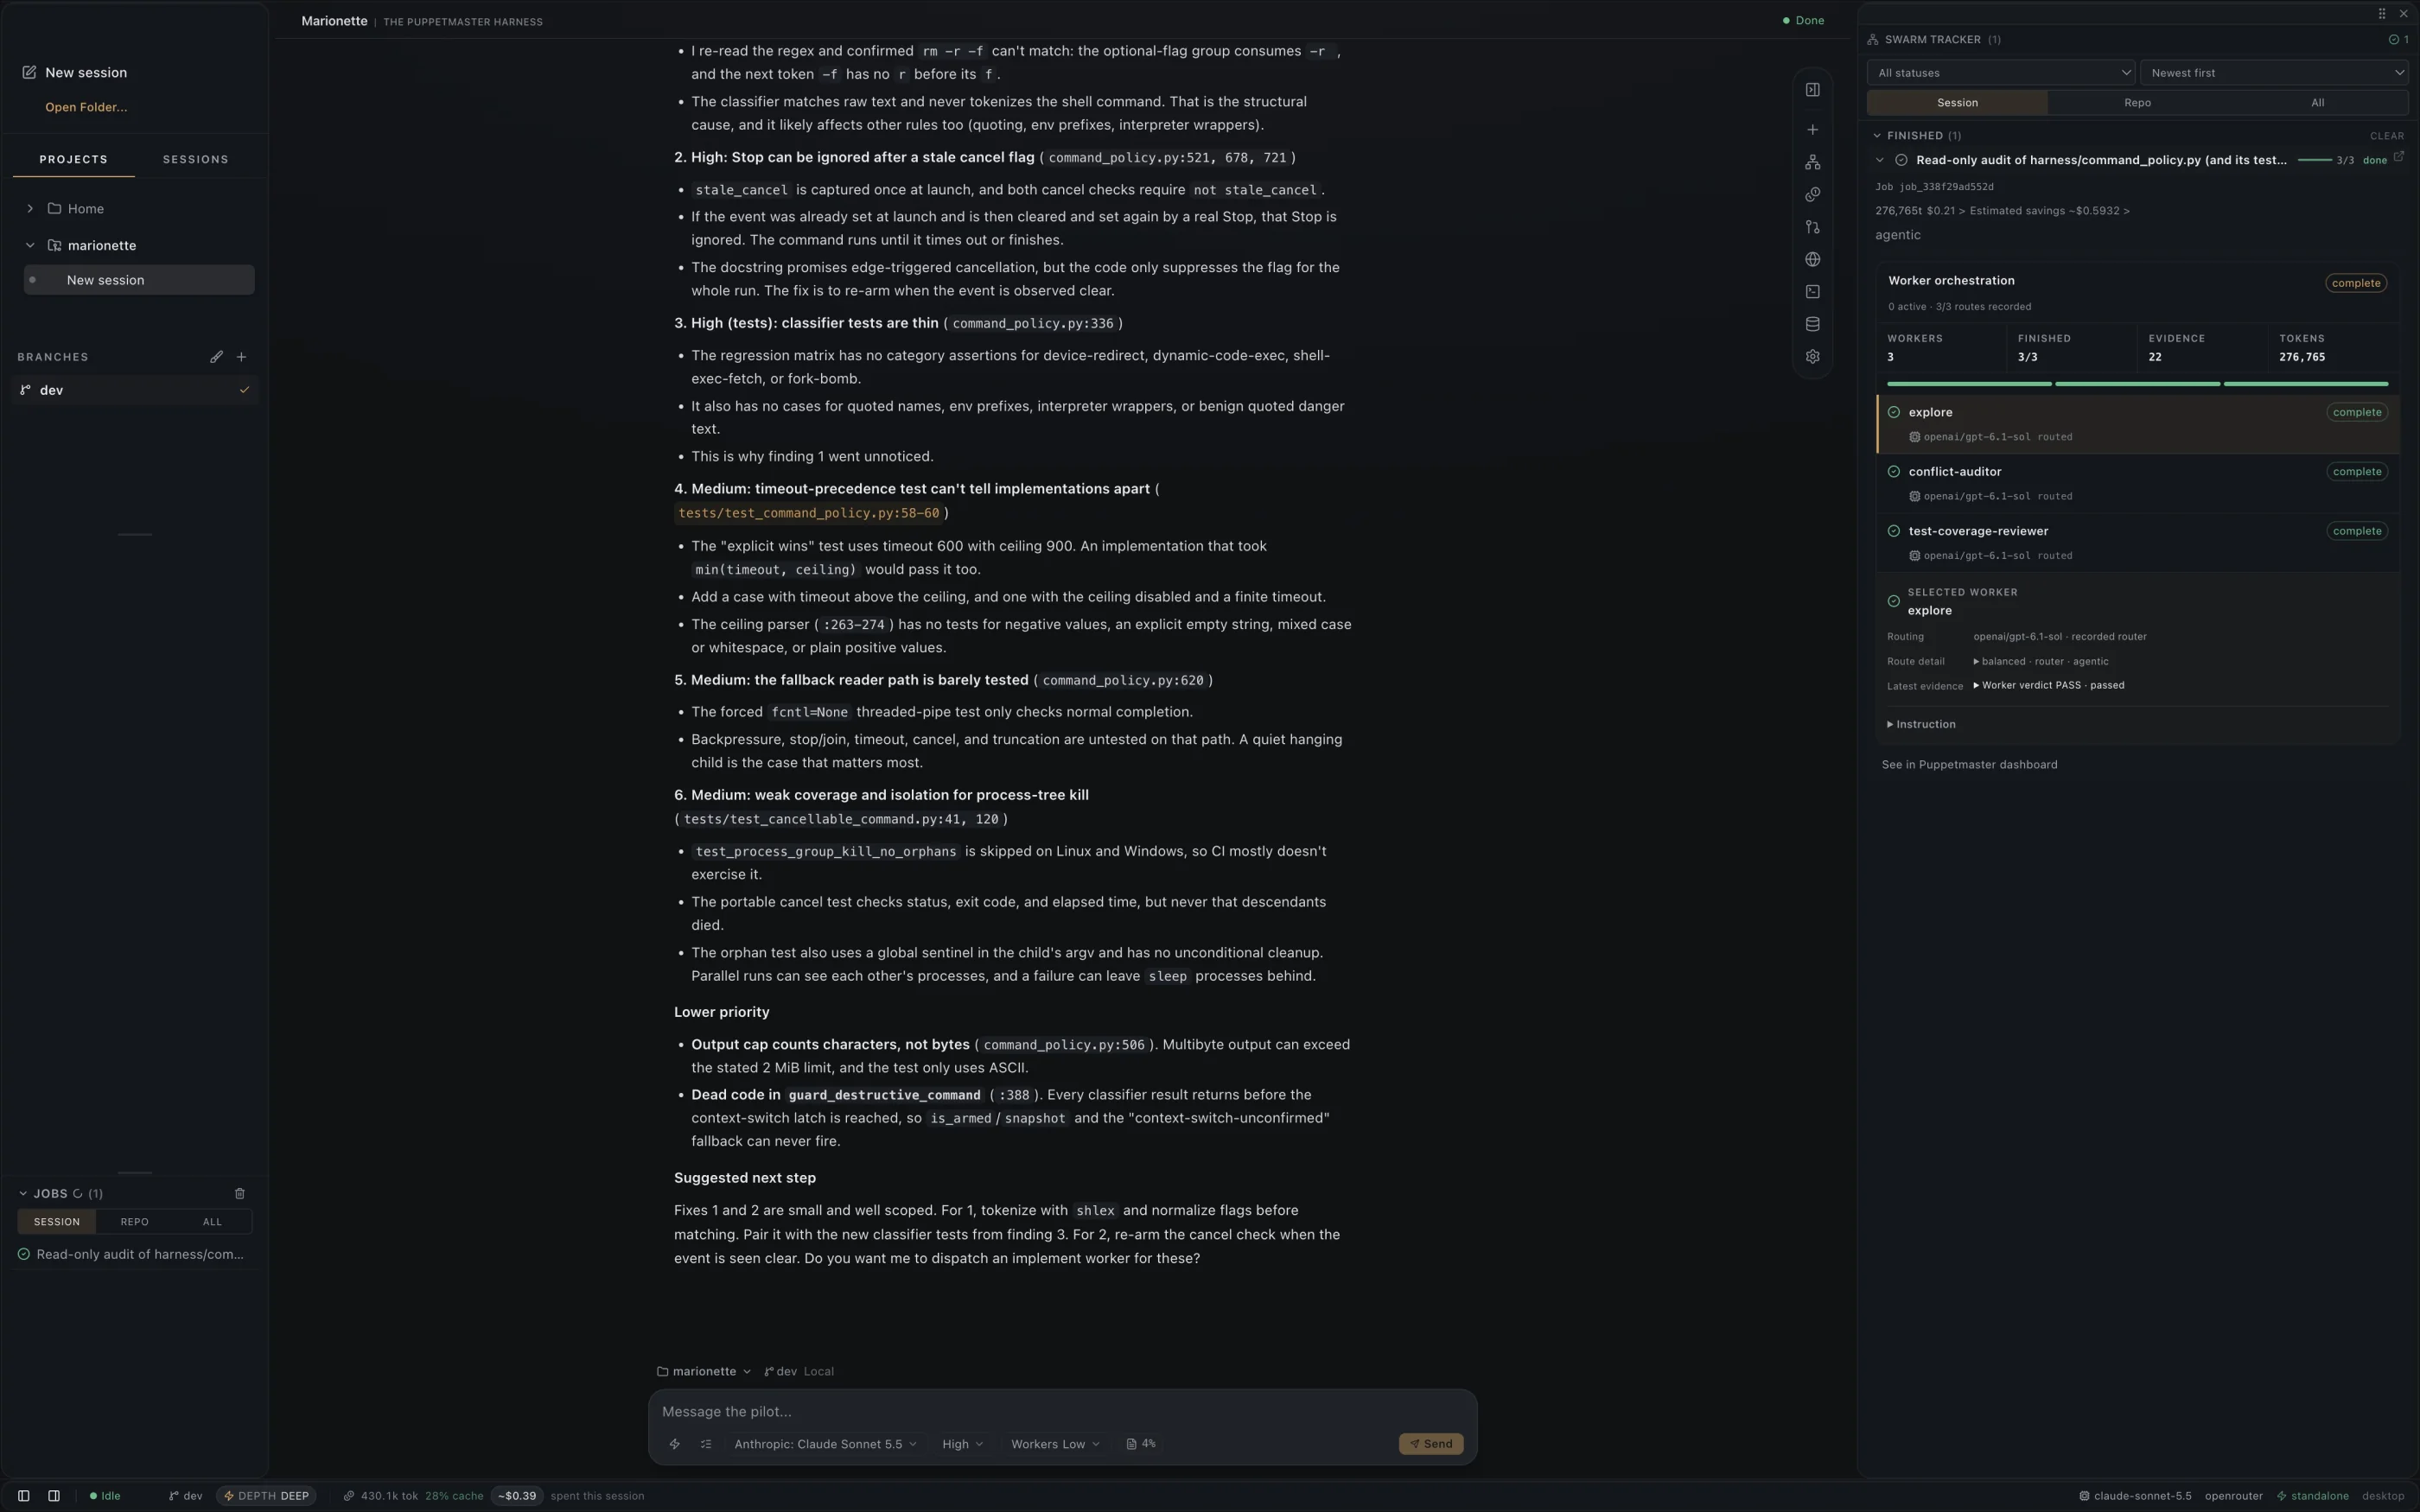Click the checklist icon in message composer
Image resolution: width=2420 pixels, height=1512 pixels.
click(x=706, y=1444)
